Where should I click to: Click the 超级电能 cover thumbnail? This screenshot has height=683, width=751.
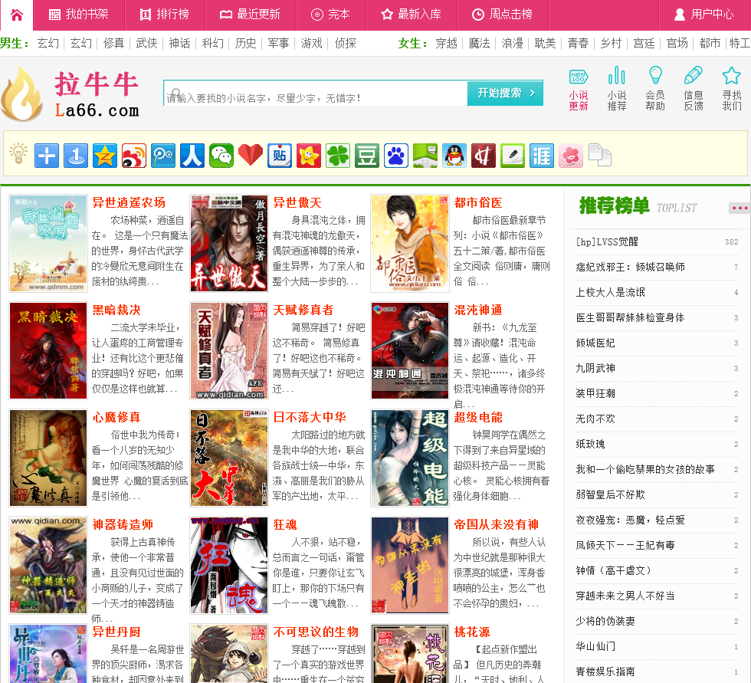click(x=410, y=458)
